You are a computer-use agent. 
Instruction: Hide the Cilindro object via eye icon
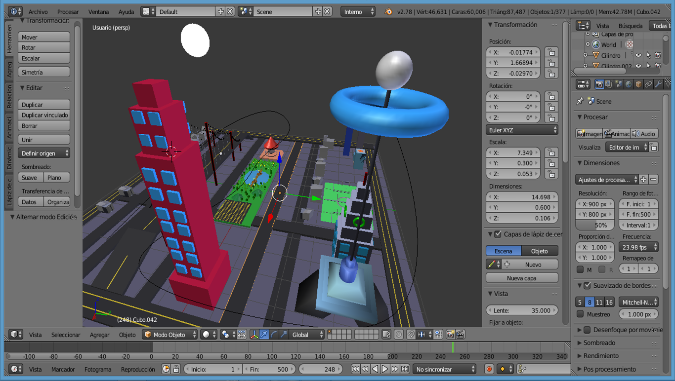coord(638,56)
